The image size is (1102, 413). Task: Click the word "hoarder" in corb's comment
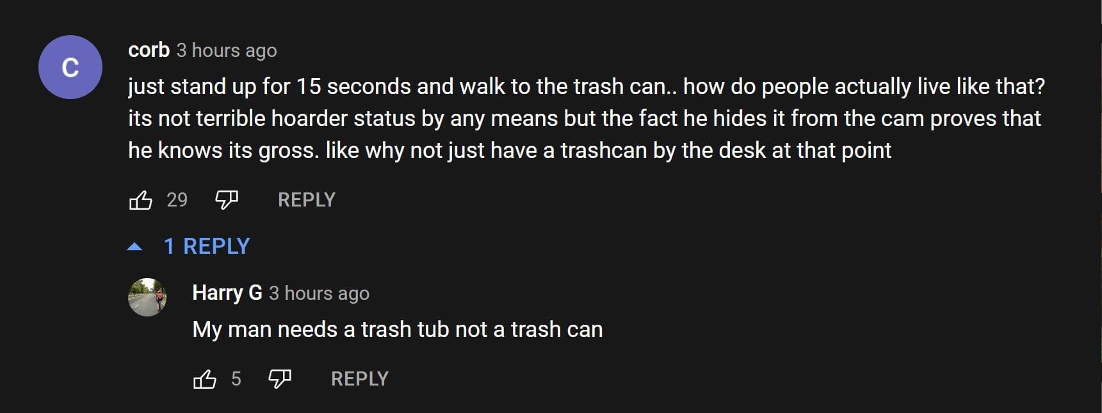click(309, 118)
